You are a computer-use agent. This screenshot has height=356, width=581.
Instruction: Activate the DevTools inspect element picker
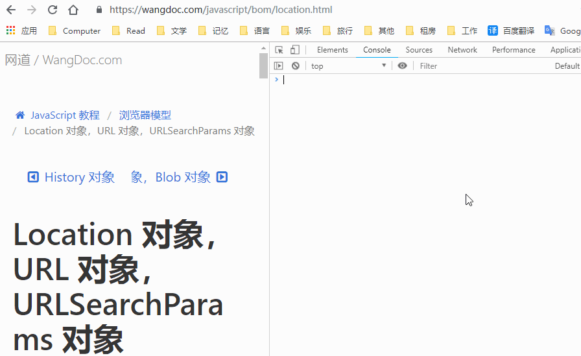[x=279, y=50]
